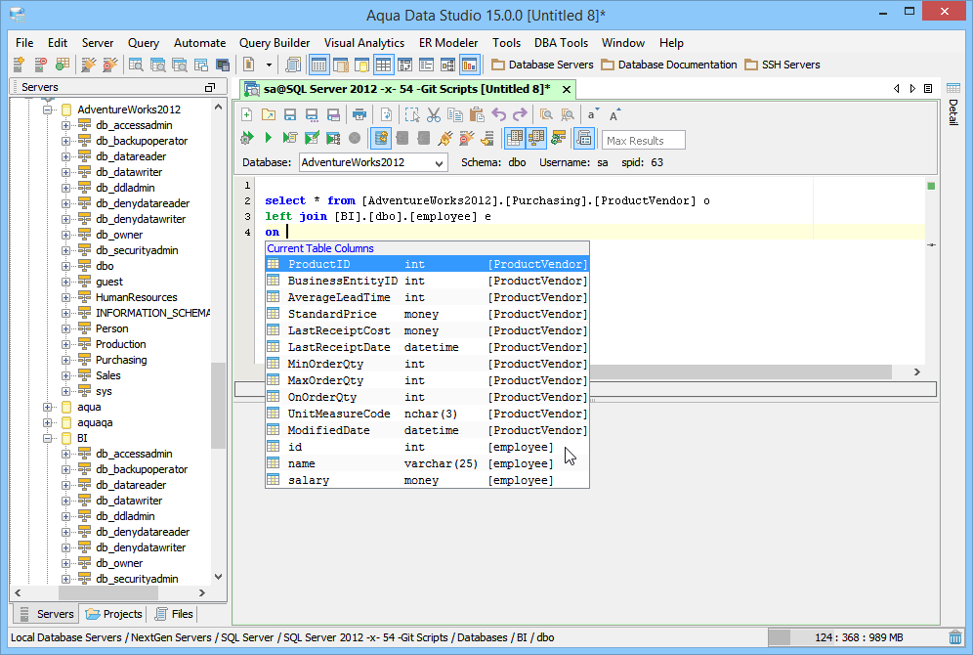The image size is (973, 655).
Task: Toggle the first highlighted panel button in main toolbar
Action: pos(318,65)
